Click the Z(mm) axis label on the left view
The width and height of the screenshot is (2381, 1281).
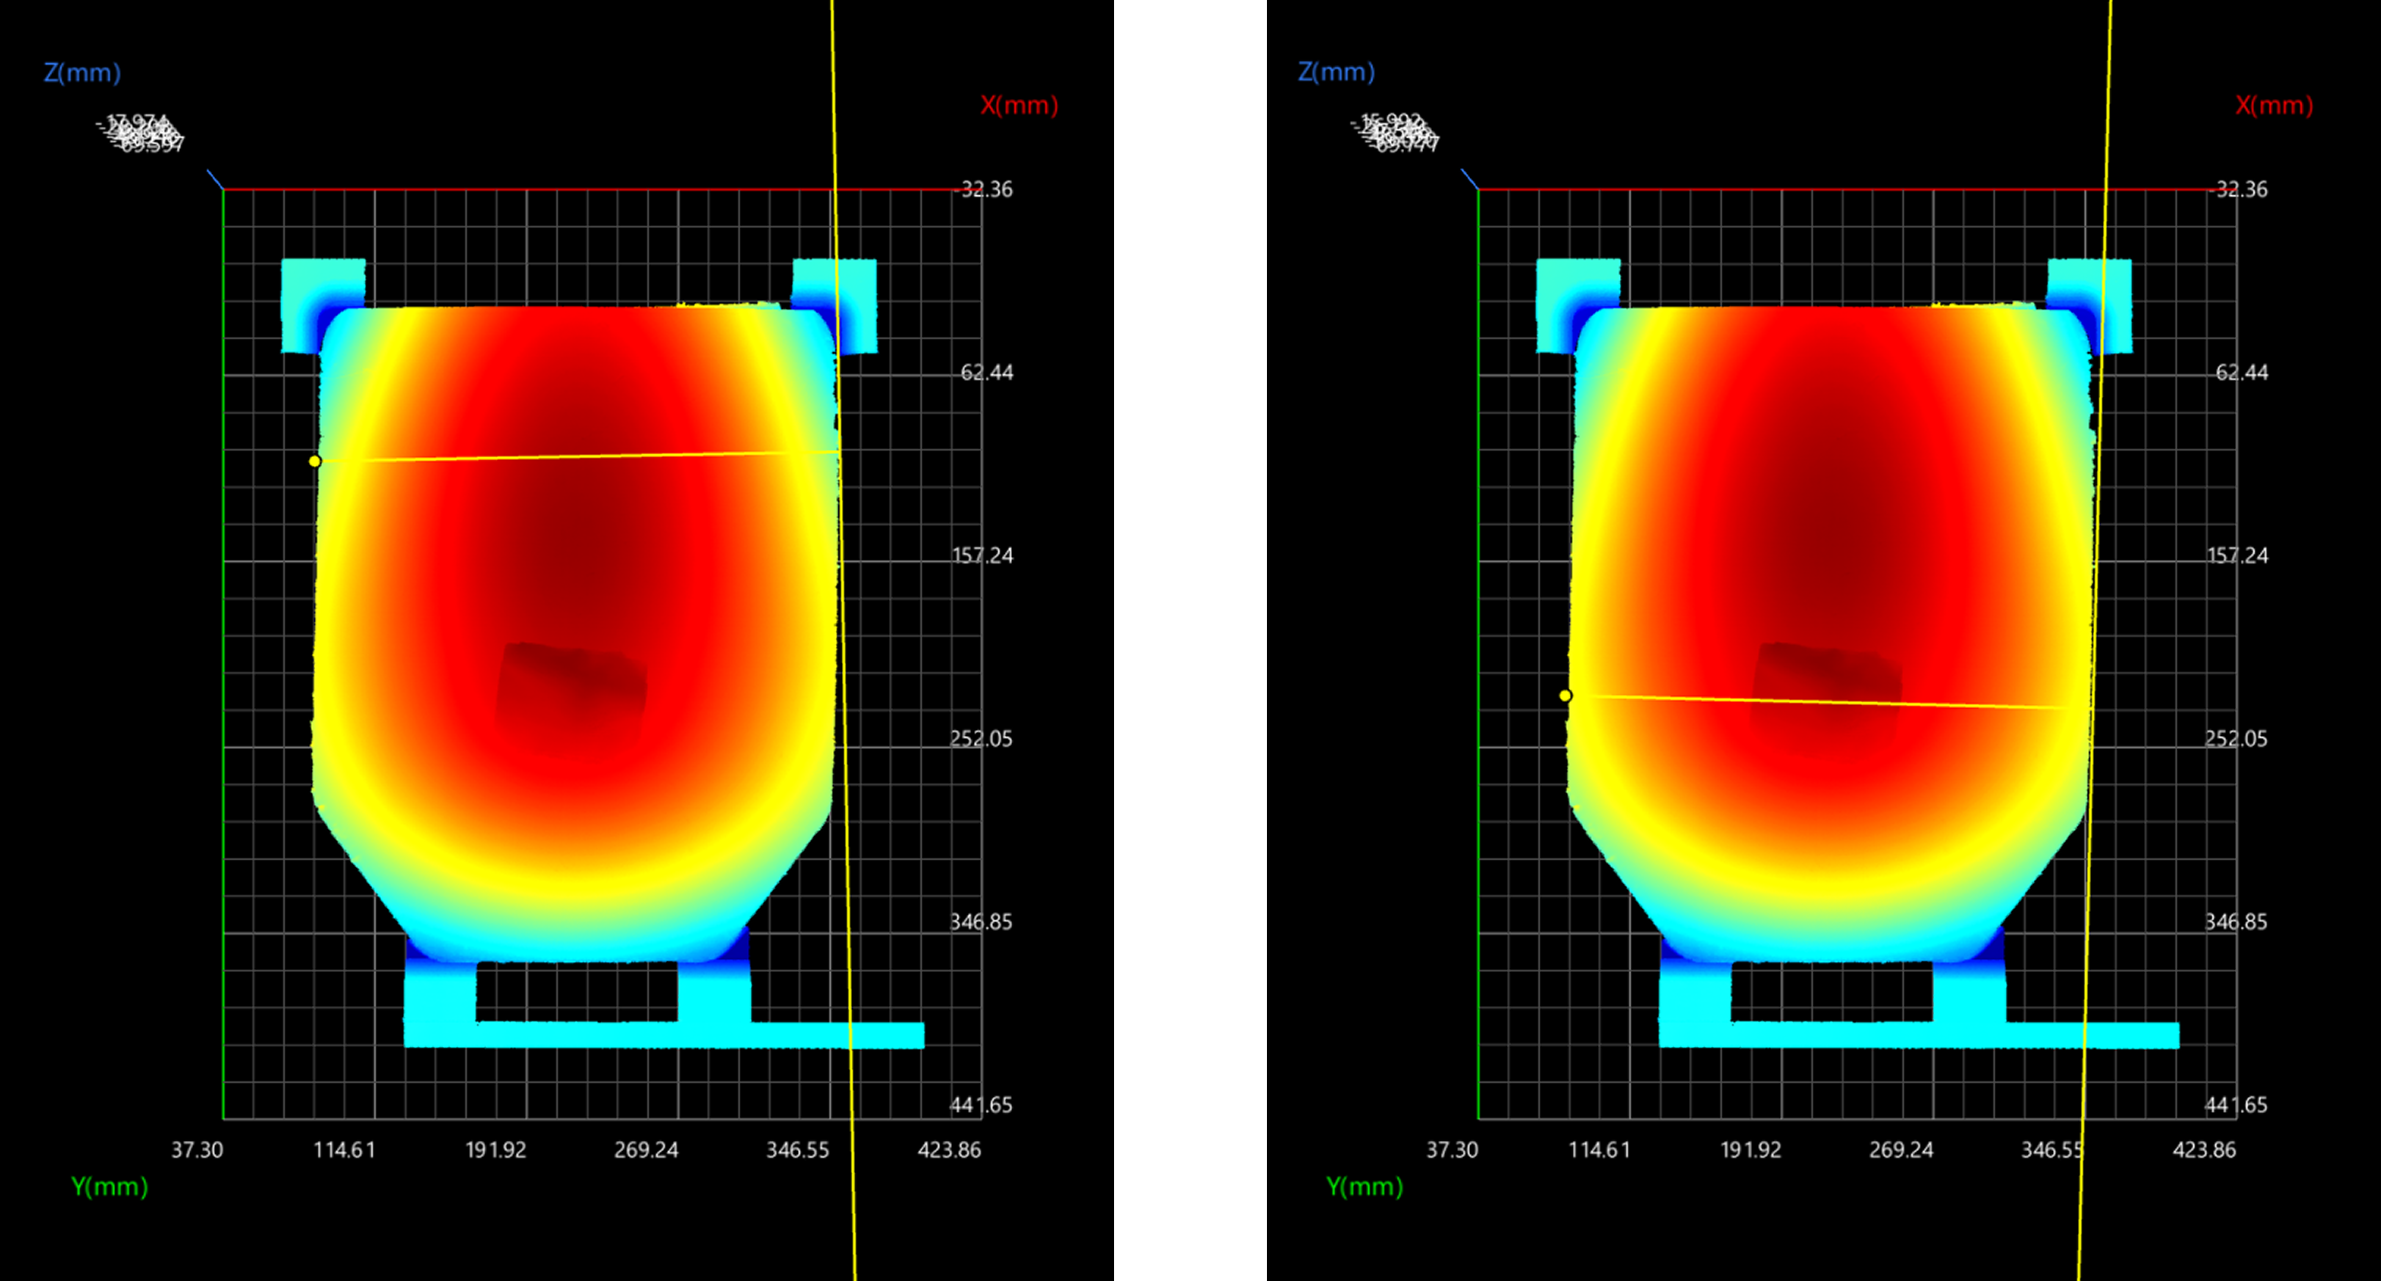point(83,73)
